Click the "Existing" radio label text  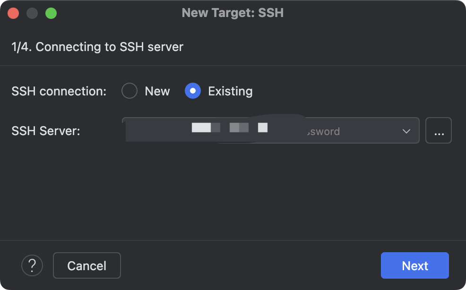(x=230, y=91)
